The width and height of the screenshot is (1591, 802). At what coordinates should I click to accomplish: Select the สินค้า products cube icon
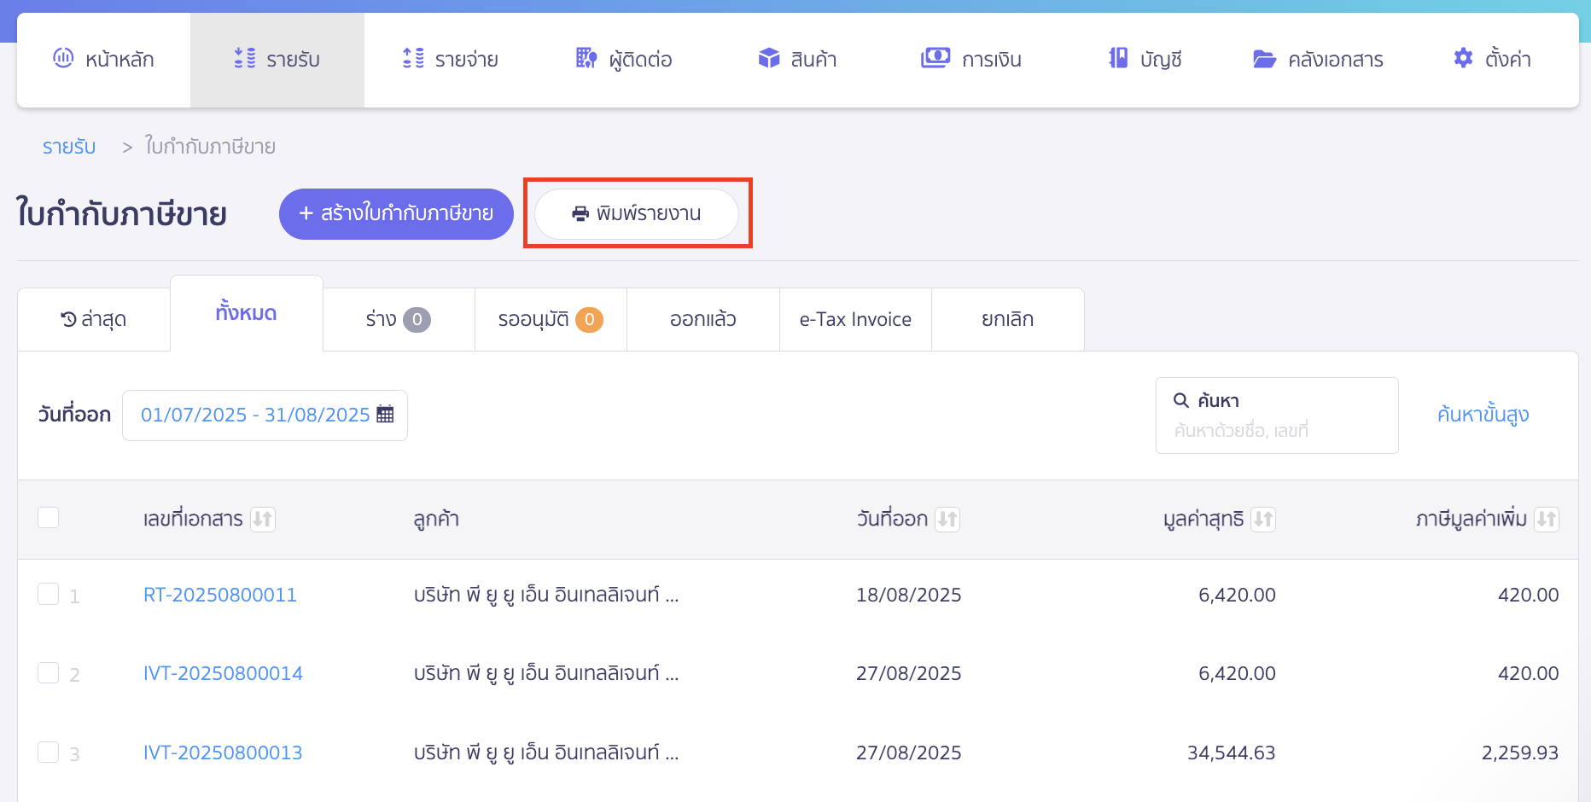click(x=768, y=58)
